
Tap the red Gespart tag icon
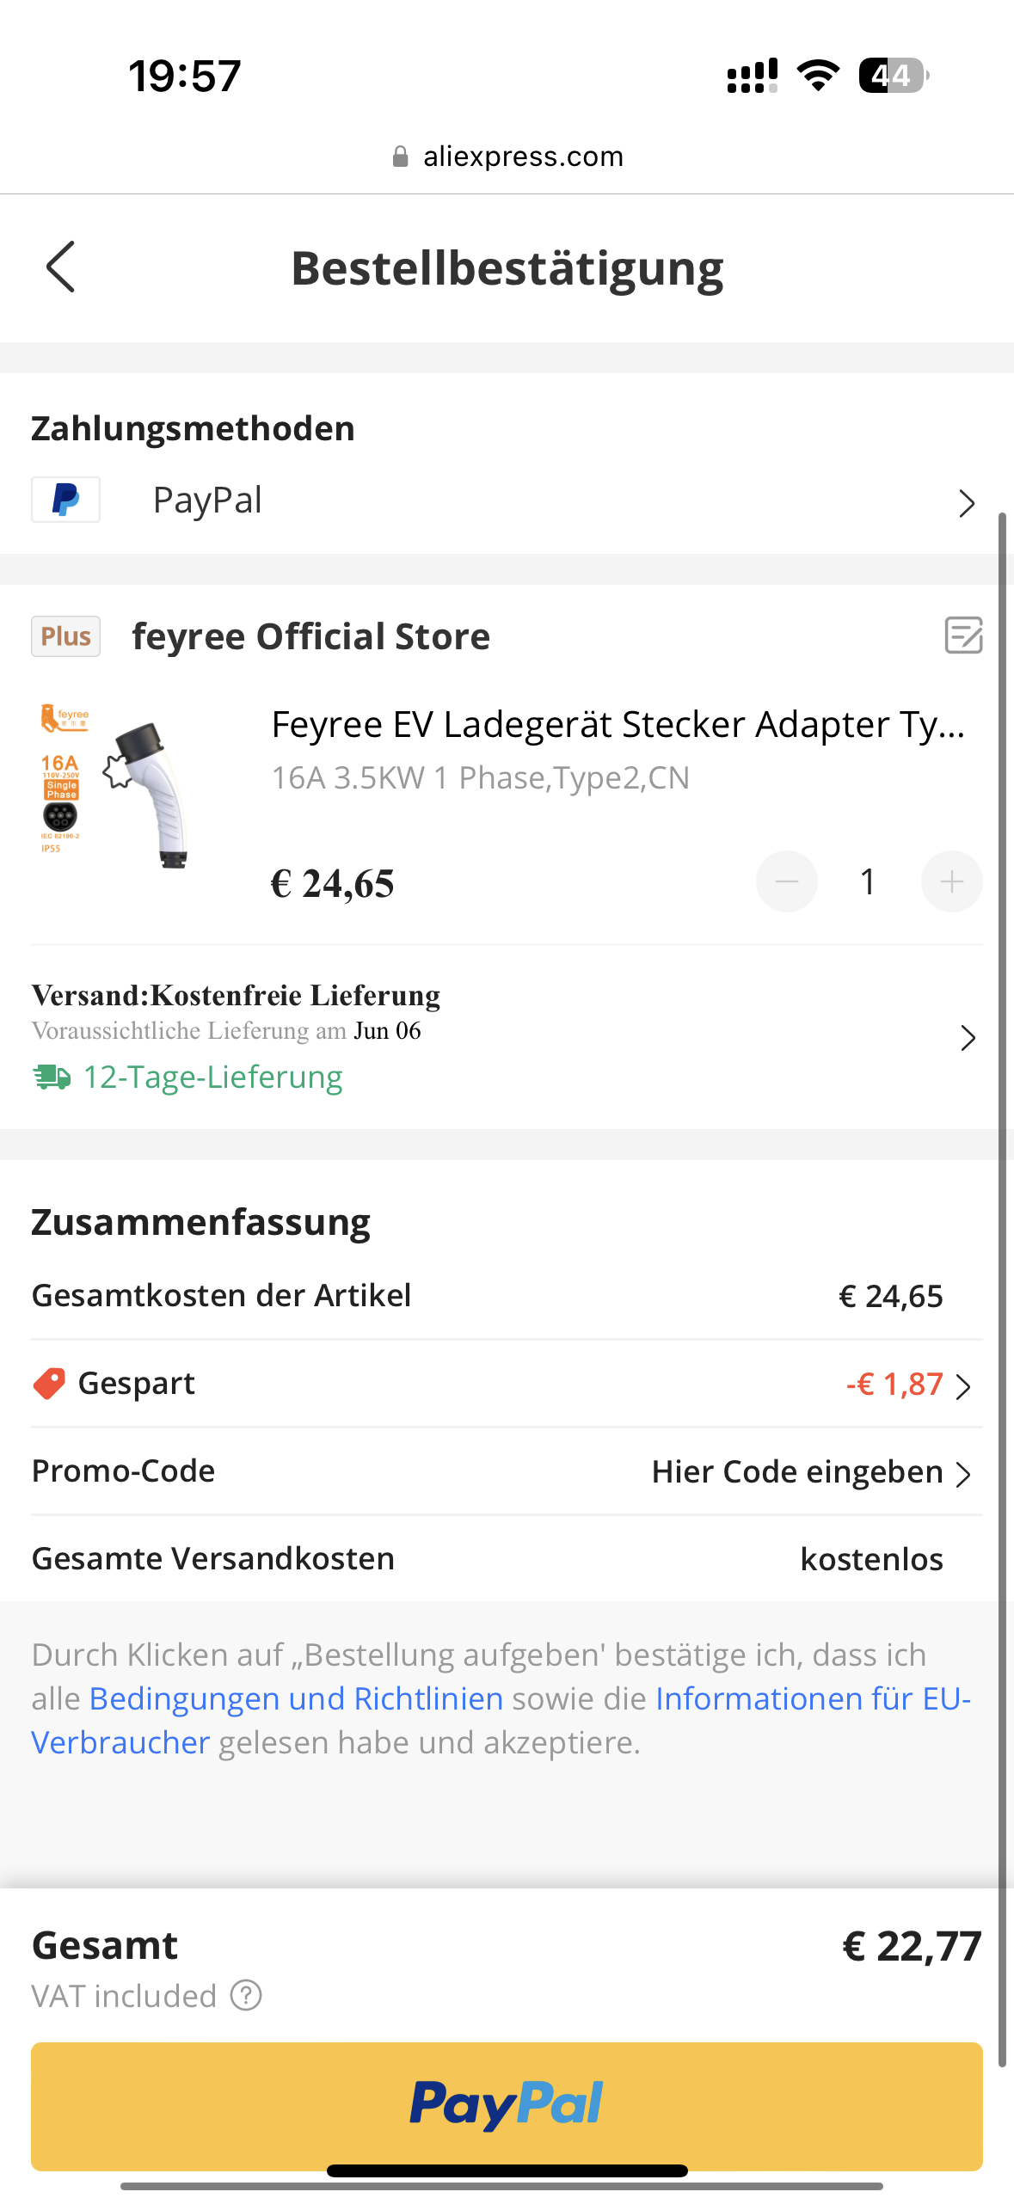[49, 1384]
